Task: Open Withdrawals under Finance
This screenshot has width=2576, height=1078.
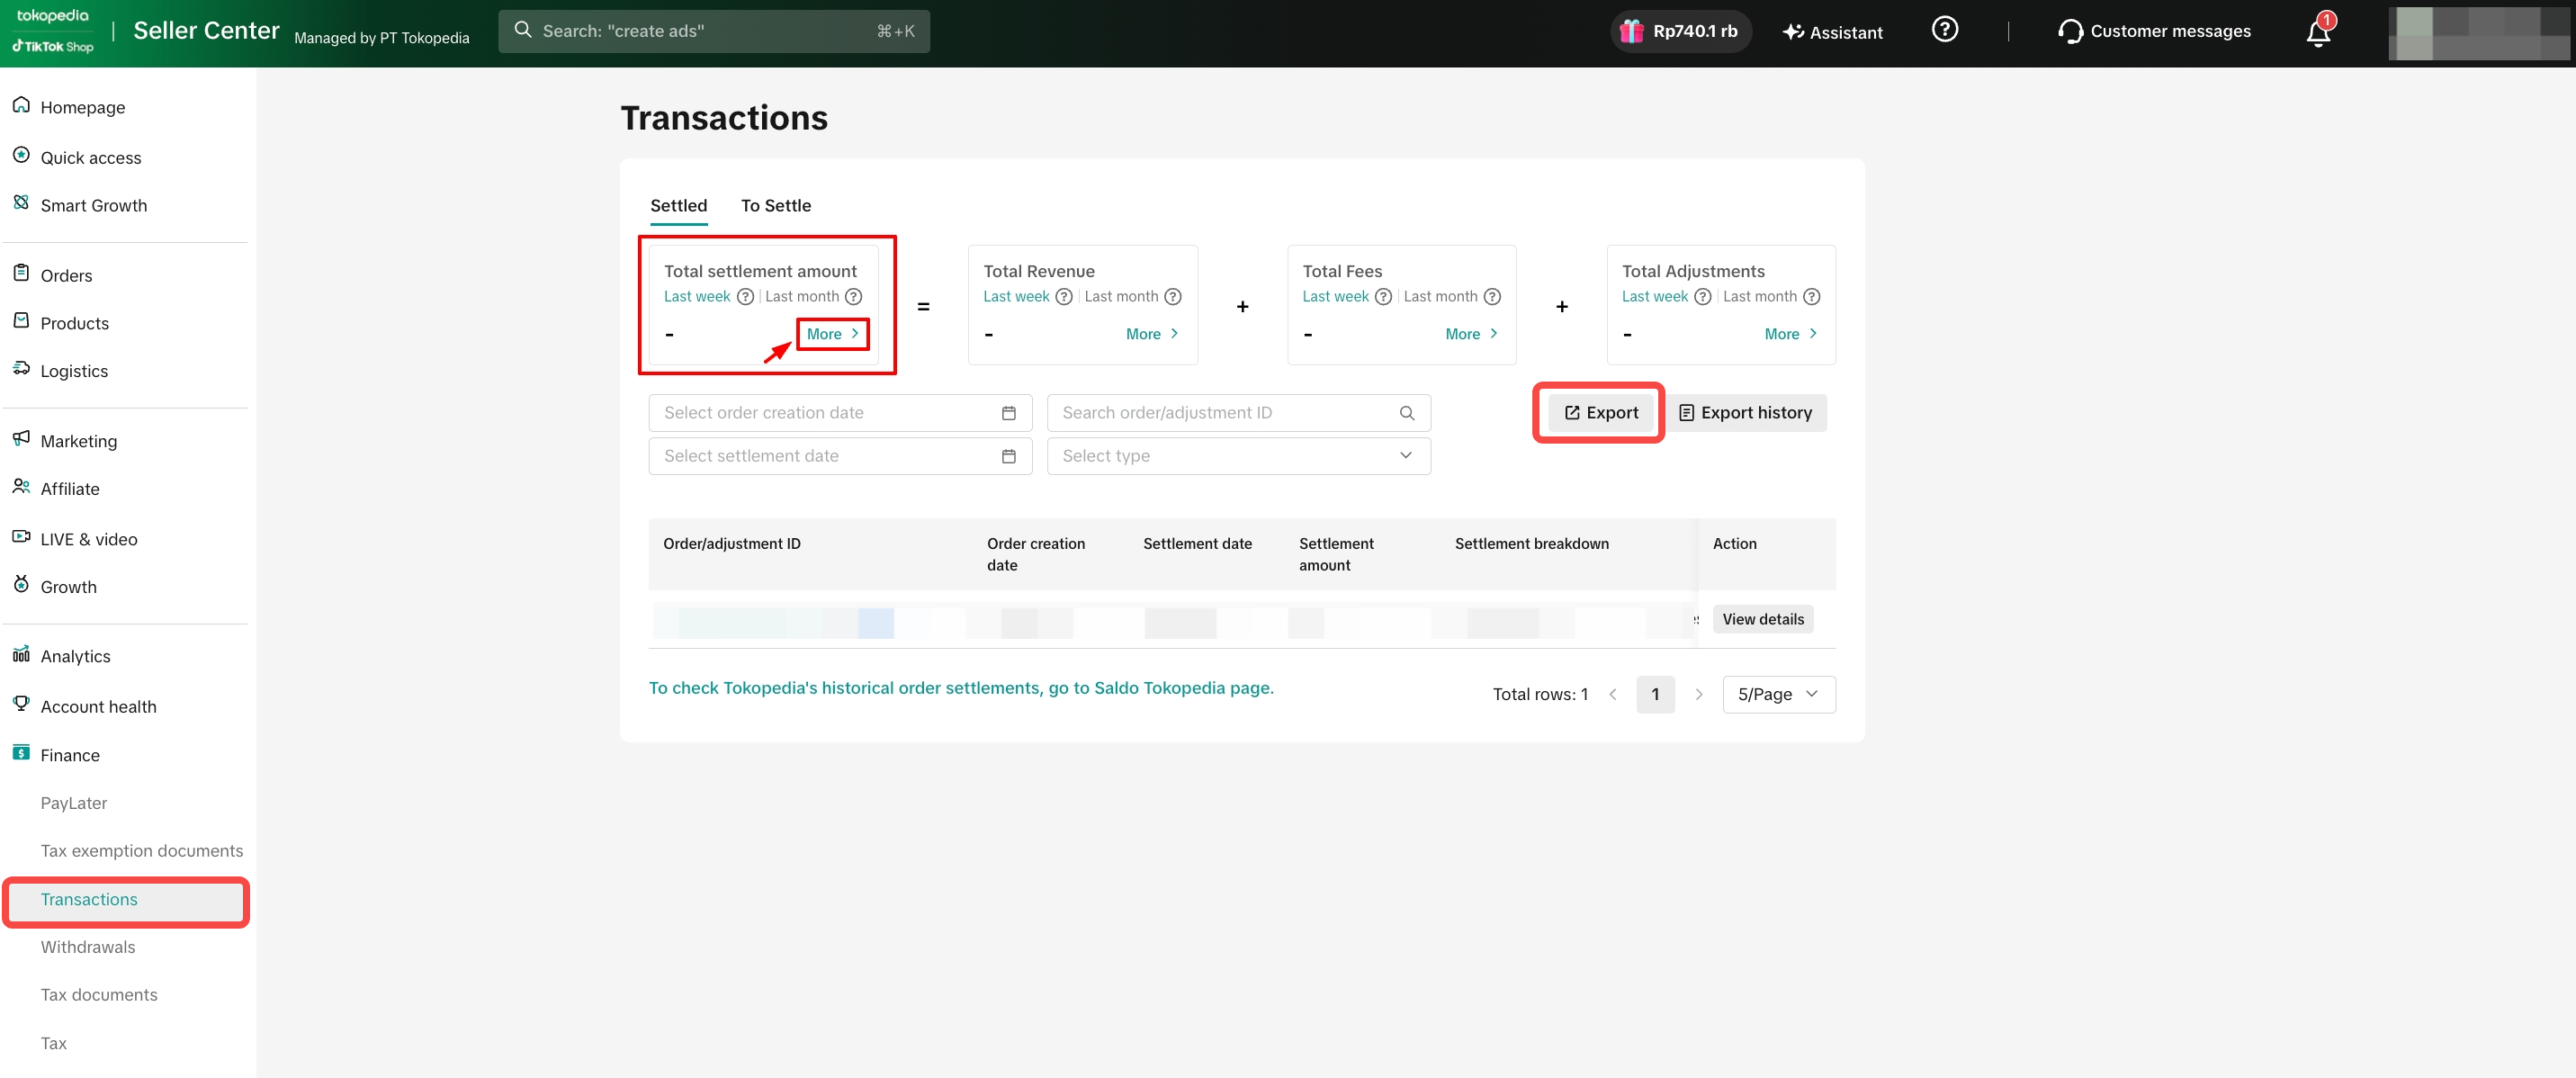Action: pyautogui.click(x=88, y=947)
